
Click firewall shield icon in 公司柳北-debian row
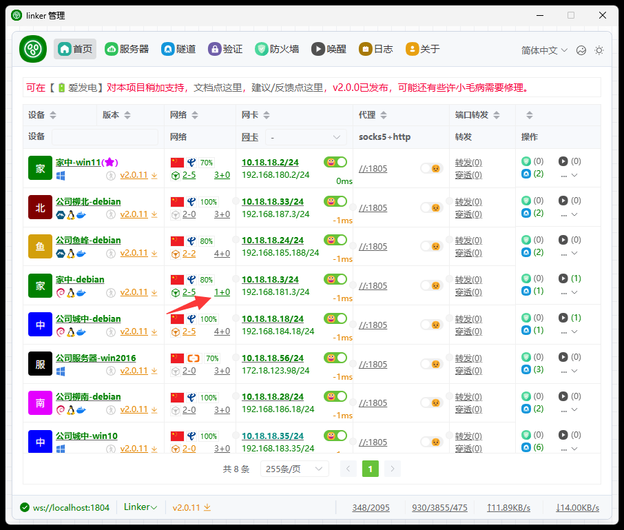click(526, 201)
